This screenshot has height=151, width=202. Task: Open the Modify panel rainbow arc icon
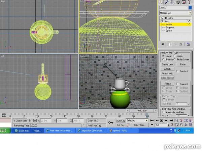click(x=166, y=2)
